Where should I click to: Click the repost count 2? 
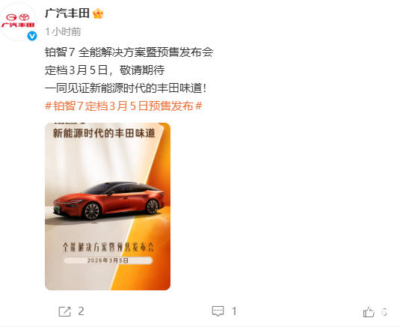coord(81,311)
